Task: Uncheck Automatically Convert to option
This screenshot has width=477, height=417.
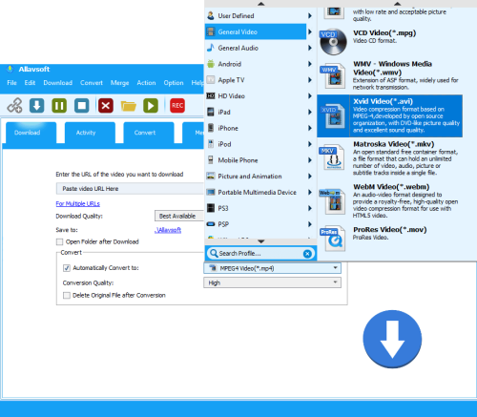Action: [x=67, y=268]
